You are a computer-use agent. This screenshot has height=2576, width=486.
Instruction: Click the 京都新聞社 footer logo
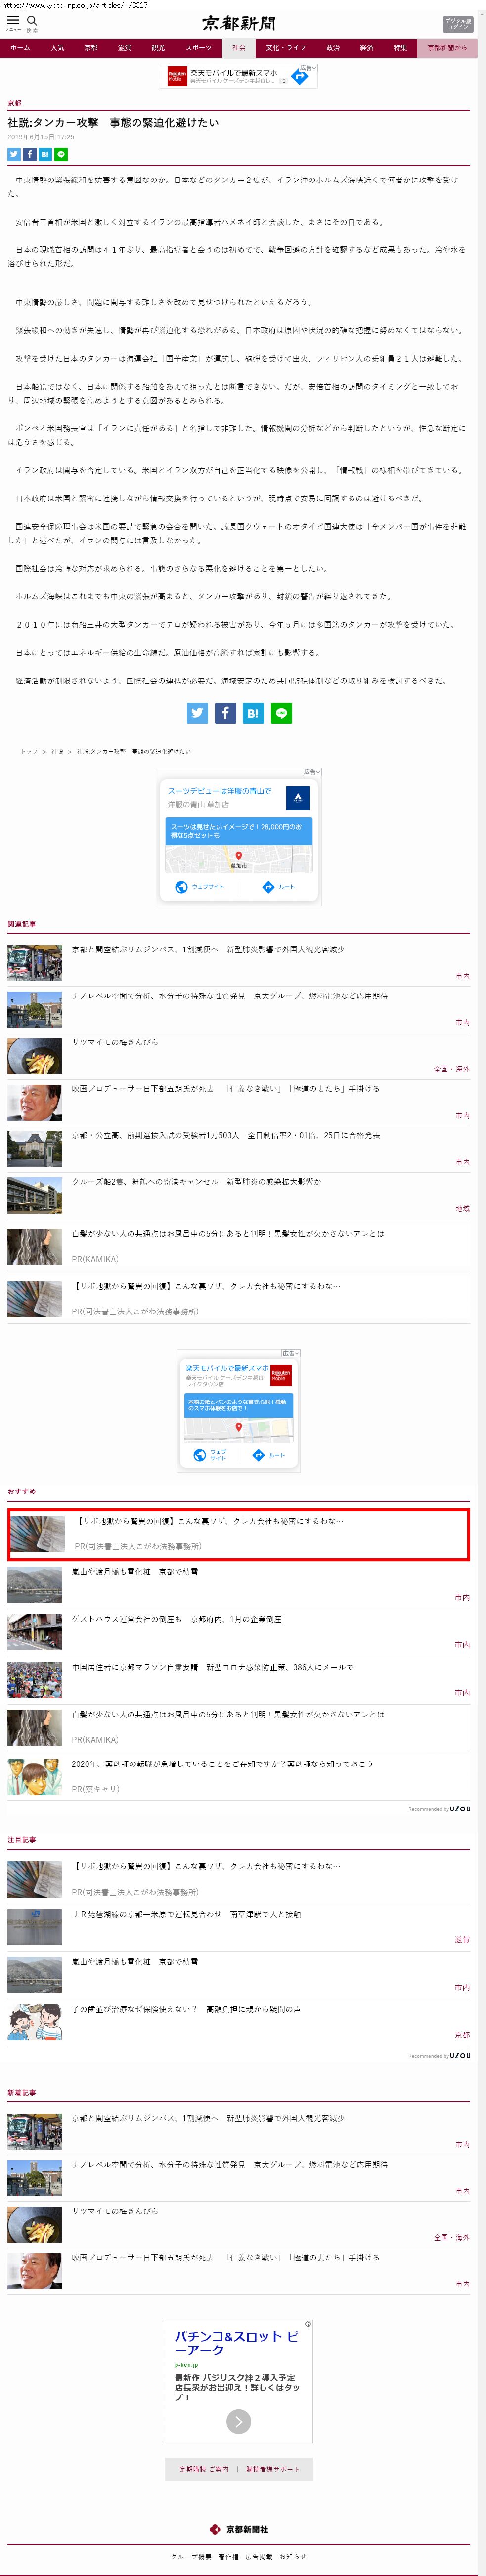[x=239, y=2529]
